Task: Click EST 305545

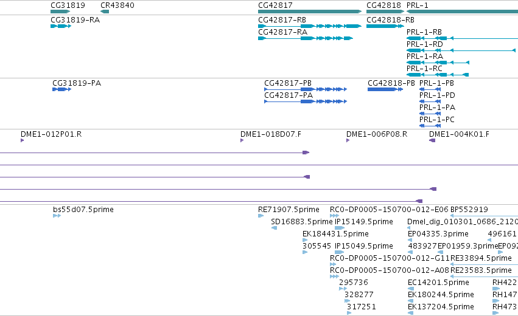Action: click(x=305, y=252)
